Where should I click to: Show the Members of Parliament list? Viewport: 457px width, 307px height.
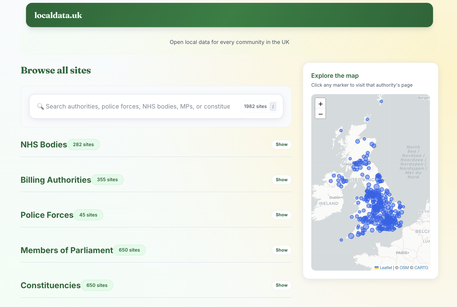(x=281, y=250)
